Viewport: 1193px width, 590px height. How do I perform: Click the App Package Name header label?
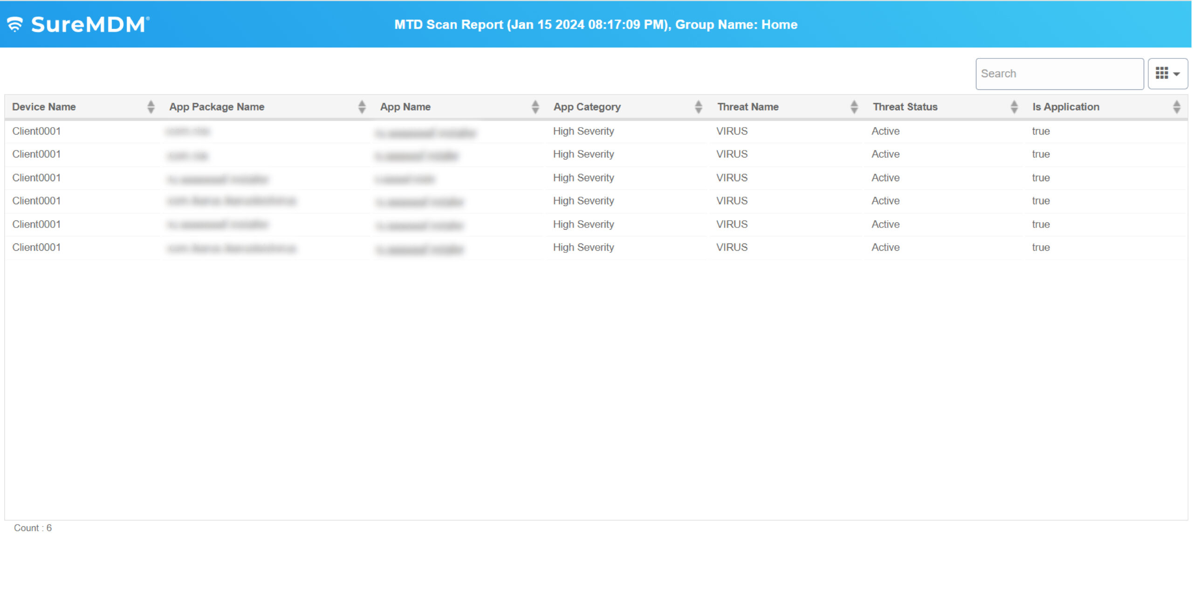click(217, 107)
